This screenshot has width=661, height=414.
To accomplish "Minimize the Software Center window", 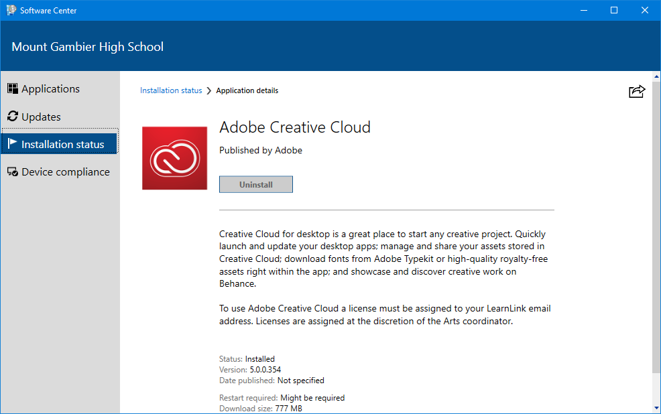I will click(x=584, y=10).
